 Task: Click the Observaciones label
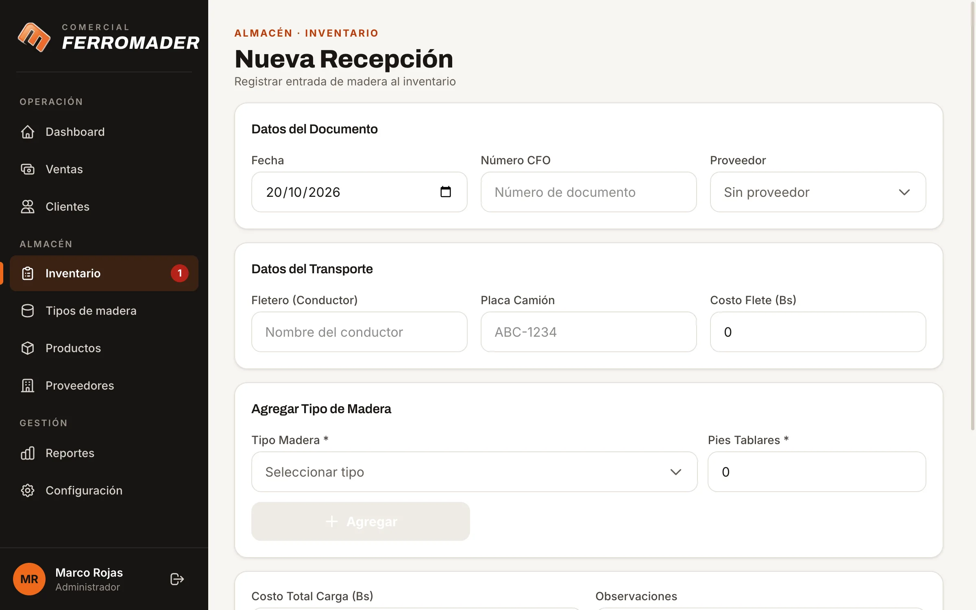pyautogui.click(x=636, y=596)
